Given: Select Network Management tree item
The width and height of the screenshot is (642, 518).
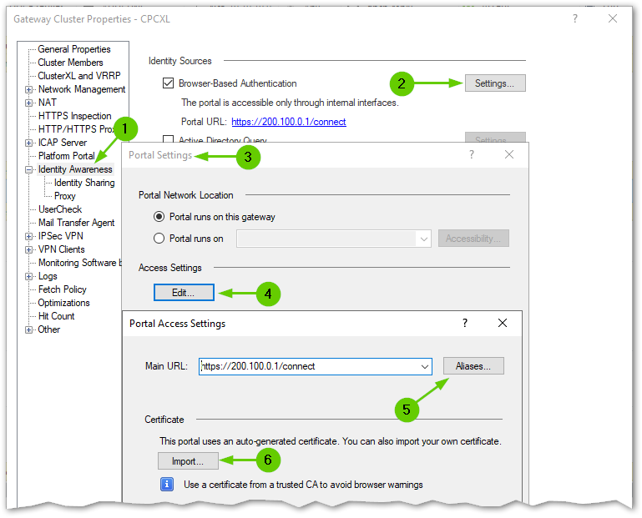Looking at the screenshot, I should 82,89.
